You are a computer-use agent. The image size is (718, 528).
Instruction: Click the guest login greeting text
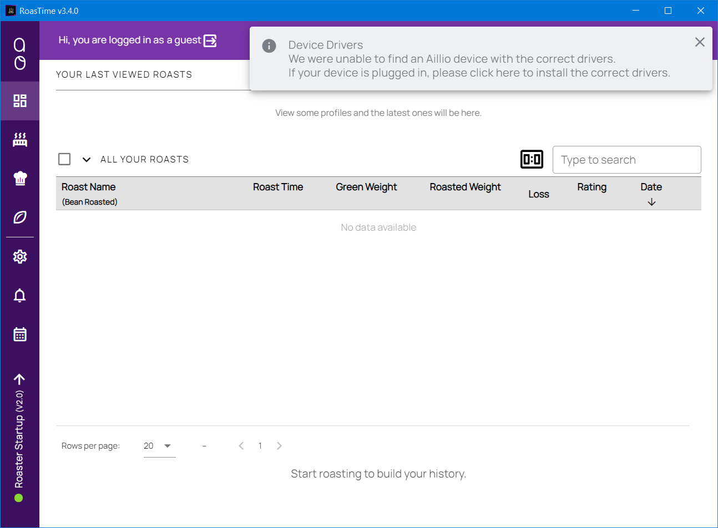[130, 40]
